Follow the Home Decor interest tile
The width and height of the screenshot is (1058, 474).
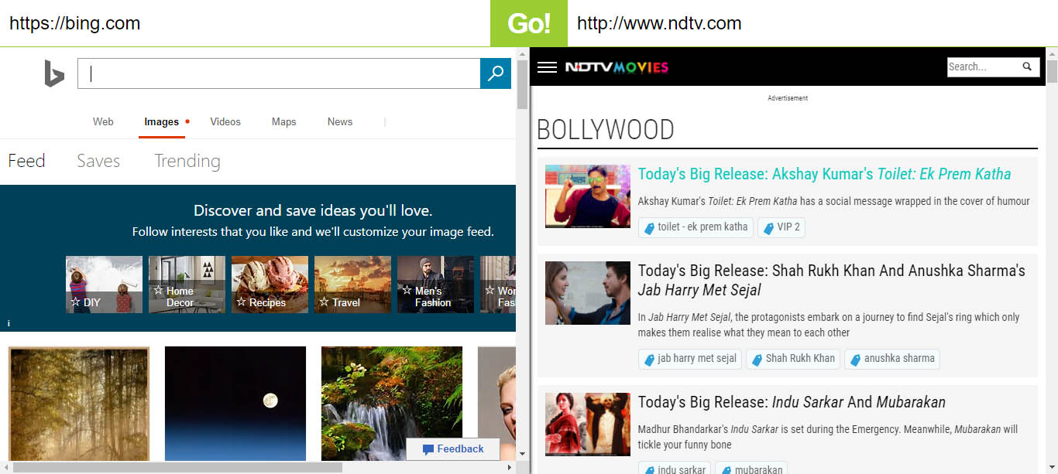tap(187, 285)
